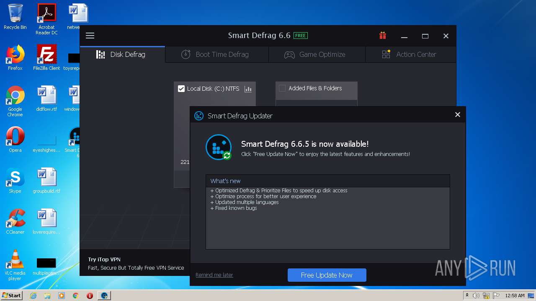This screenshot has width=536, height=301.
Task: Click the taskbar clock showing 12:58 AM
Action: 515,296
